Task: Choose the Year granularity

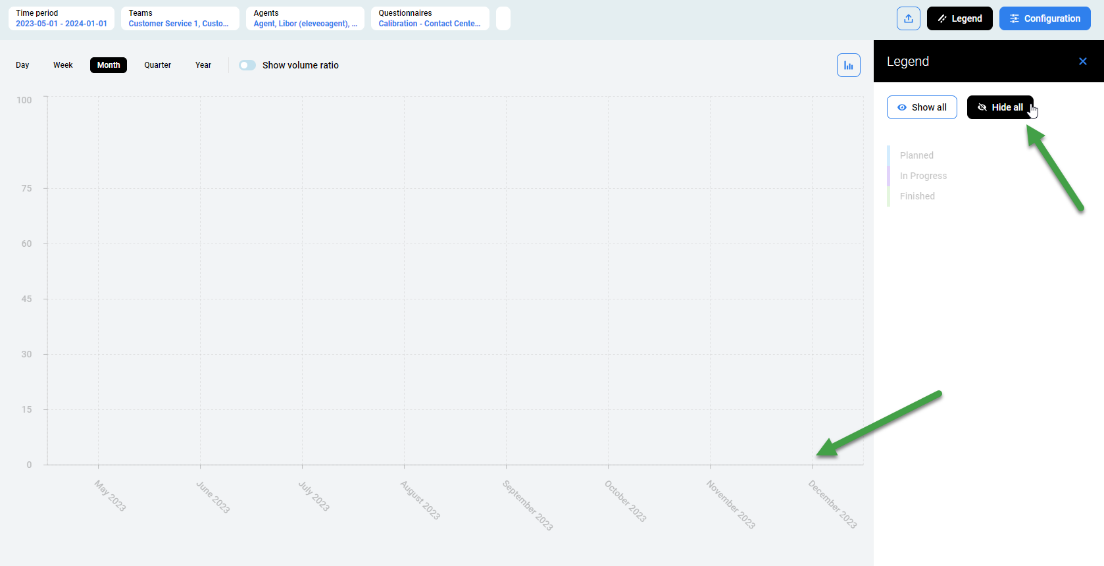Action: coord(203,65)
